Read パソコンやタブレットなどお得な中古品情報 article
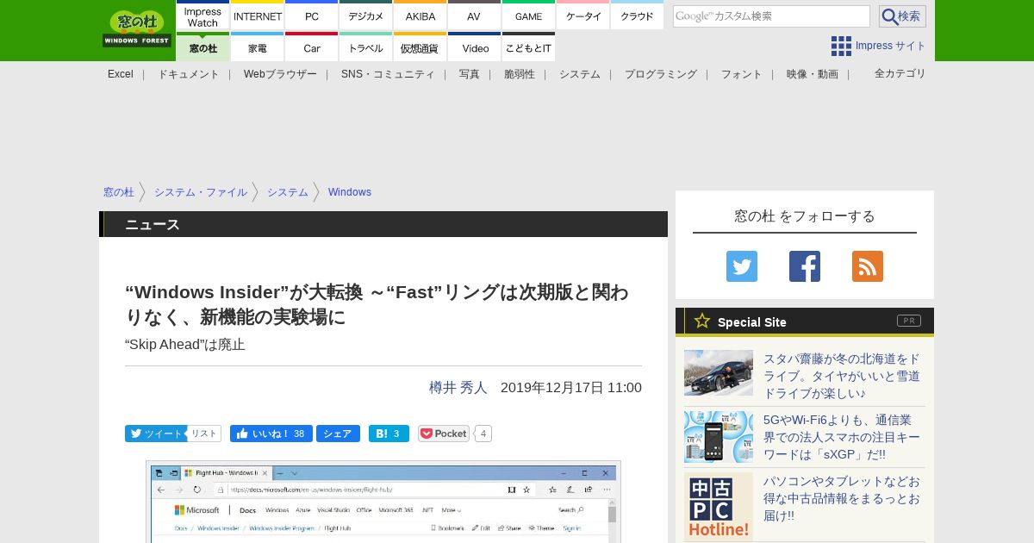Viewport: 1034px width, 543px height. (842, 498)
